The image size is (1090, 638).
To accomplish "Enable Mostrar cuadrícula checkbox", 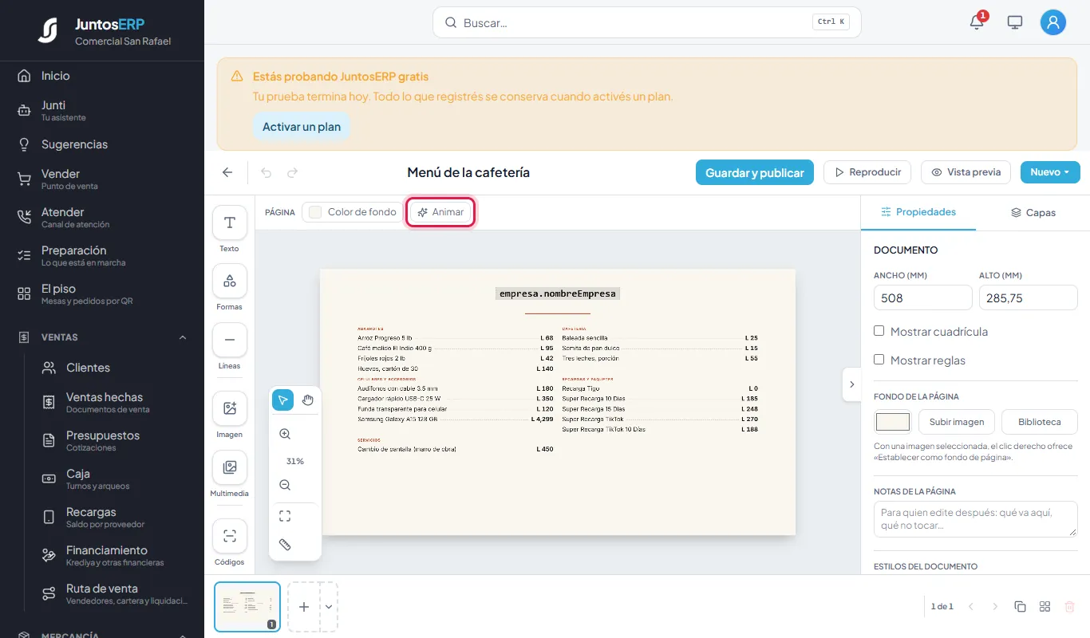I will point(879,331).
